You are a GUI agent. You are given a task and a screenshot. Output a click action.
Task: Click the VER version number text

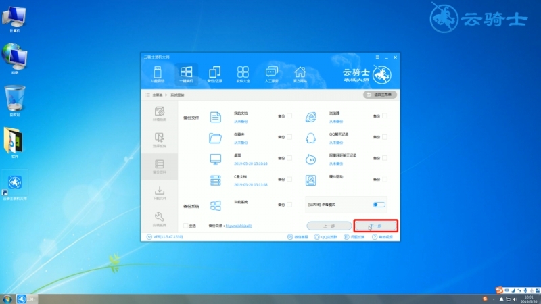168,237
